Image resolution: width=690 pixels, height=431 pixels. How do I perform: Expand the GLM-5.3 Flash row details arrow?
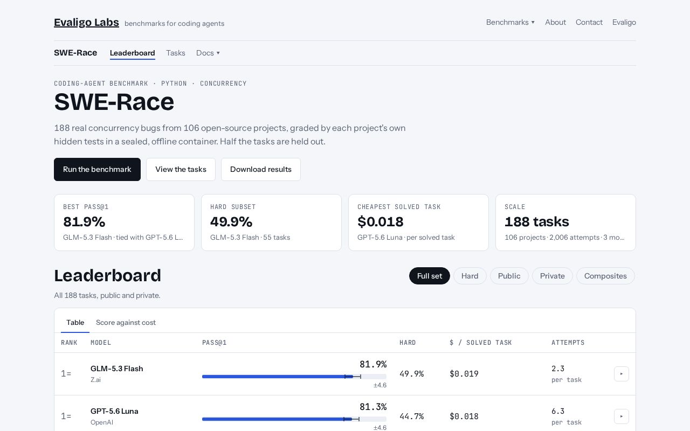[621, 374]
